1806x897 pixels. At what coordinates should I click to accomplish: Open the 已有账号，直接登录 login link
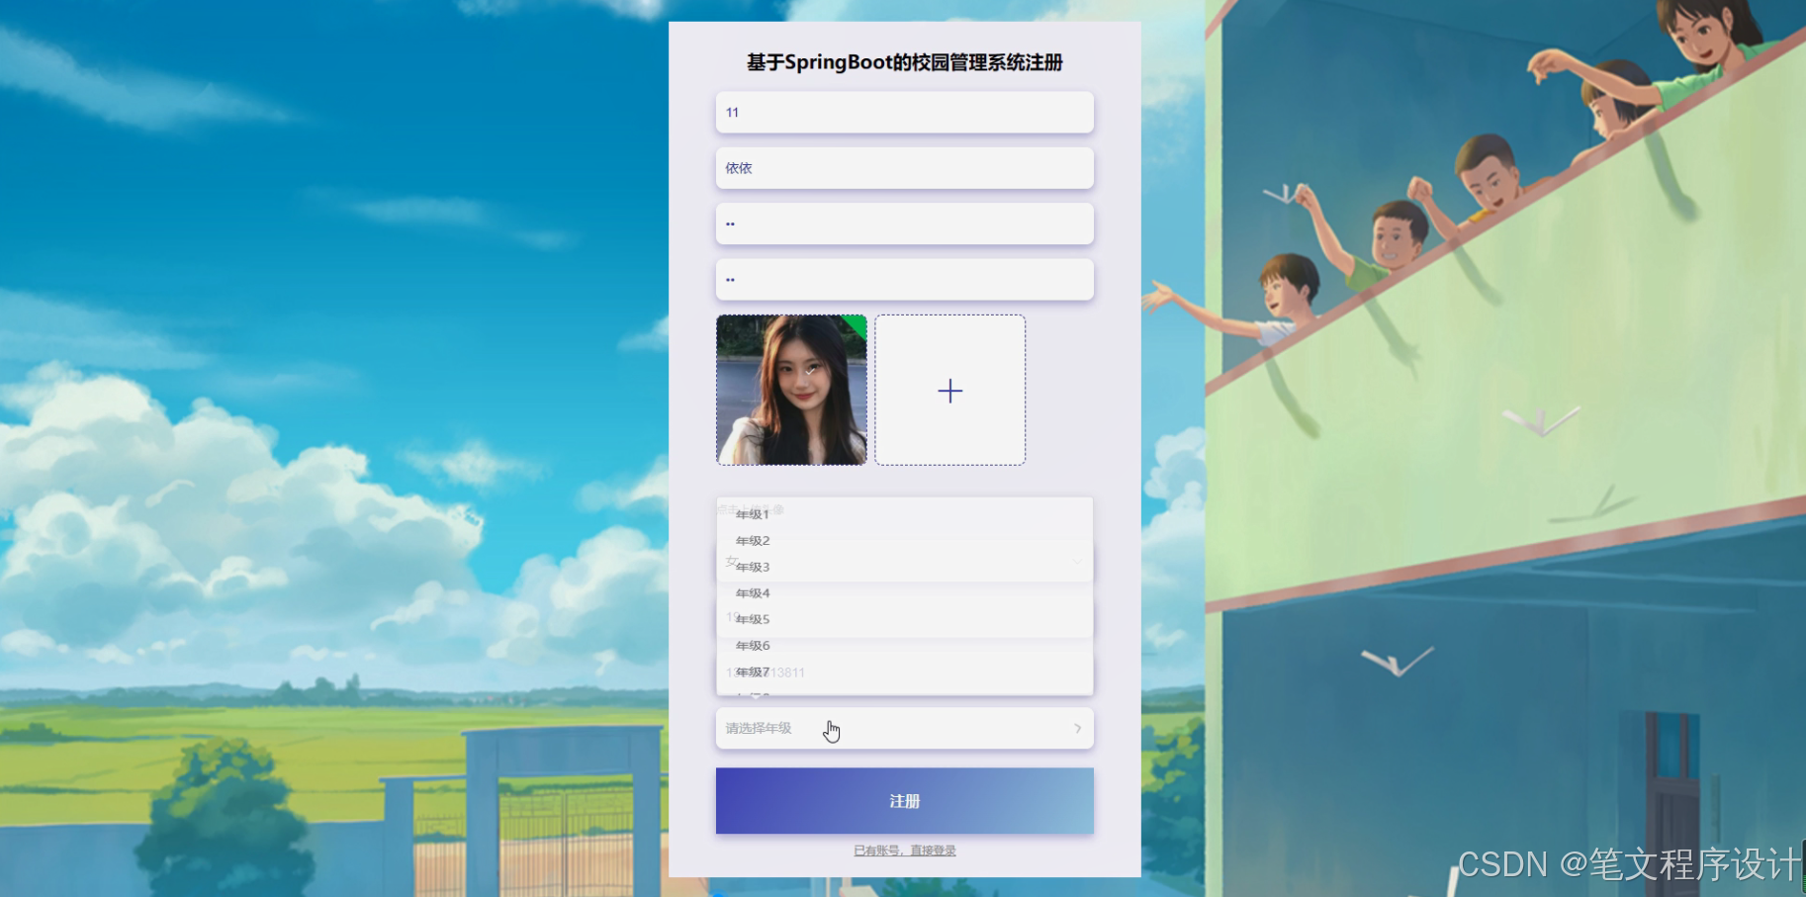(903, 851)
